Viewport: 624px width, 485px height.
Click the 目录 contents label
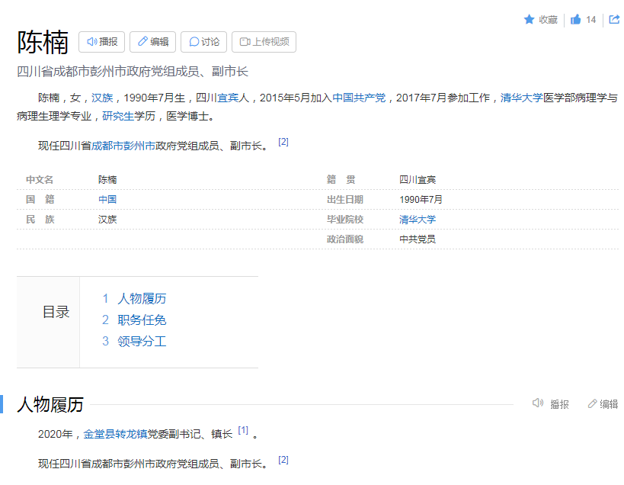[56, 312]
